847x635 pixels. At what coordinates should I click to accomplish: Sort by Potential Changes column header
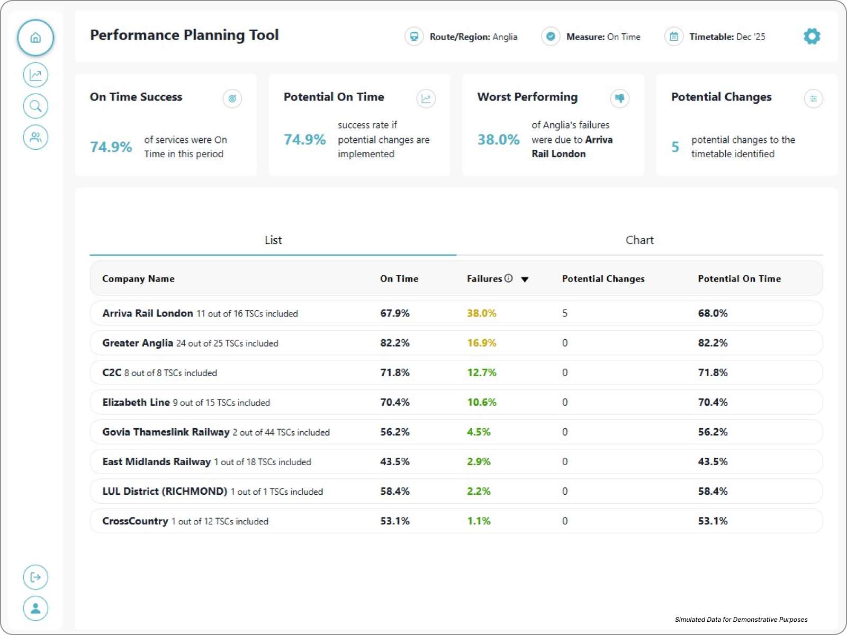pyautogui.click(x=603, y=279)
